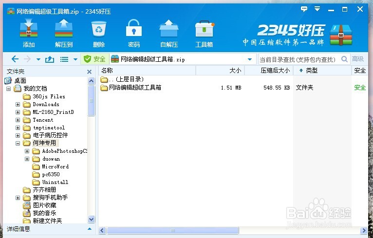
Task: Collapse the 何坤专用 folder node
Action: click(x=18, y=144)
